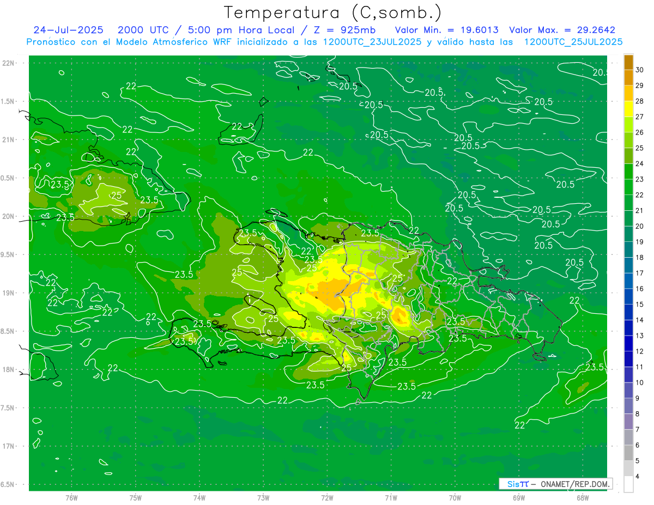Click the color scale label '7'
Screen dimensions: 654x505
(638, 430)
